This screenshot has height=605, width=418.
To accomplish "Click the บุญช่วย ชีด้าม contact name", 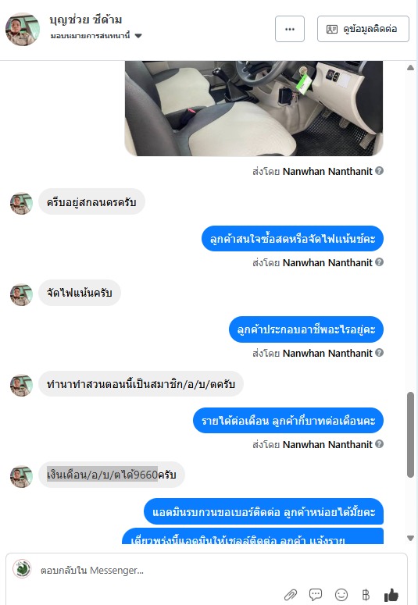I will (86, 20).
